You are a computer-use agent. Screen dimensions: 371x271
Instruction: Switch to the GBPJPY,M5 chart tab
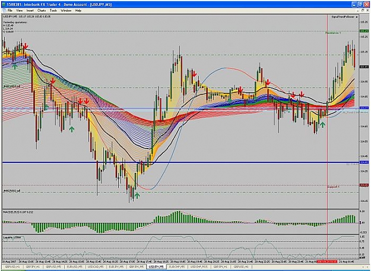coord(136,267)
